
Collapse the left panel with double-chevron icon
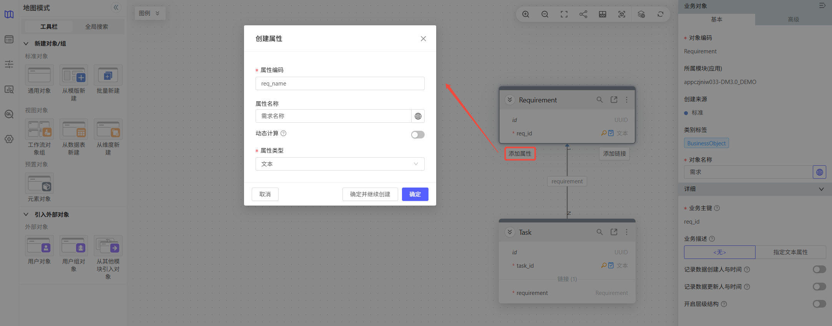click(x=116, y=7)
